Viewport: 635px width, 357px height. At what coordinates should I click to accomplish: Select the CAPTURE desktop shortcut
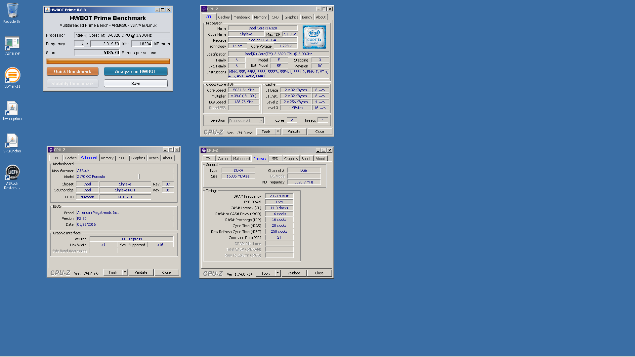[x=12, y=46]
